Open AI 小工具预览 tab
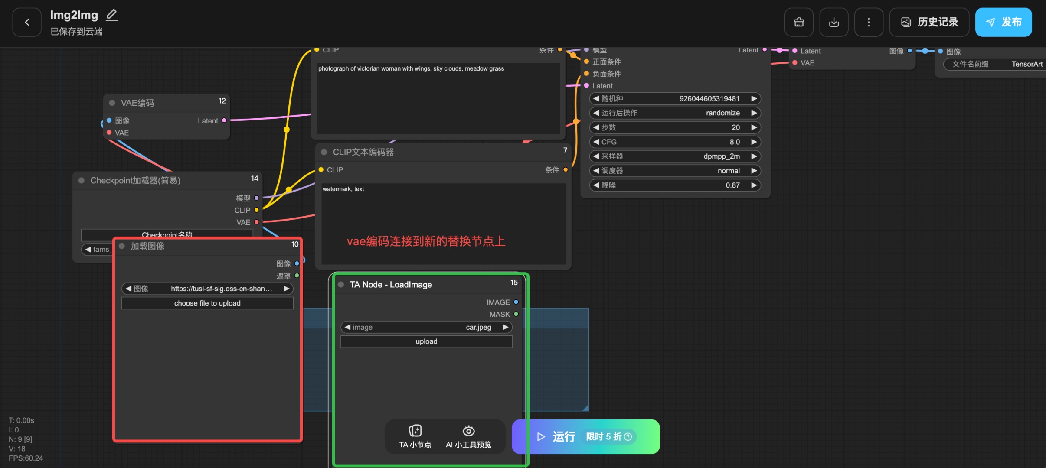 tap(468, 436)
